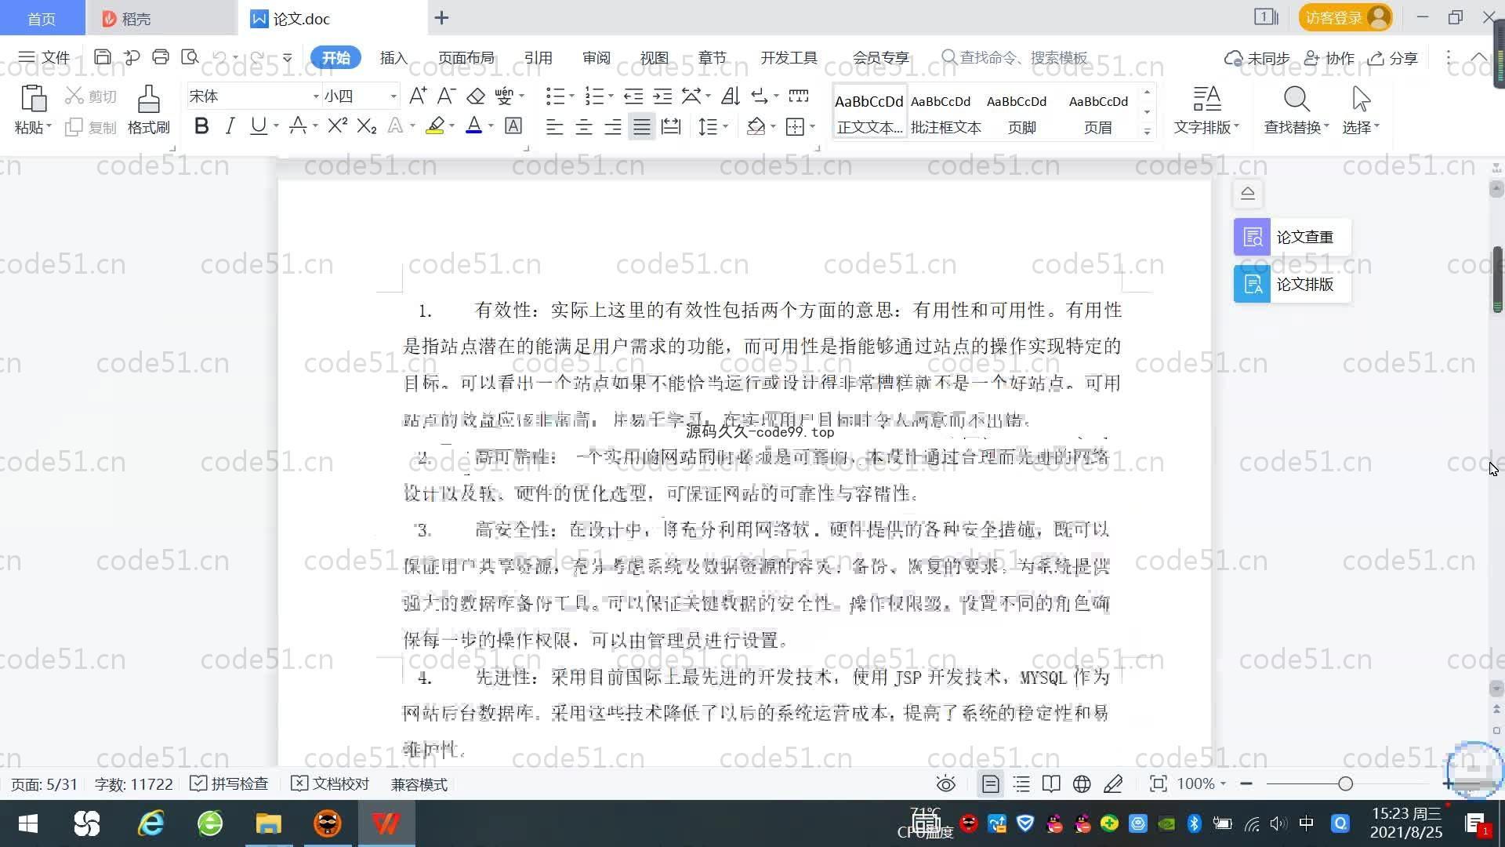
Task: Open the zoom percentage dropdown (100%)
Action: (x=1201, y=783)
